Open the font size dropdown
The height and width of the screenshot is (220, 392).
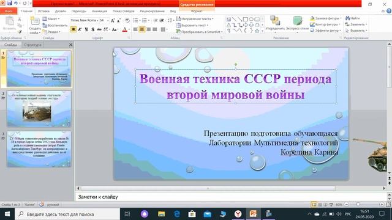tap(108, 20)
